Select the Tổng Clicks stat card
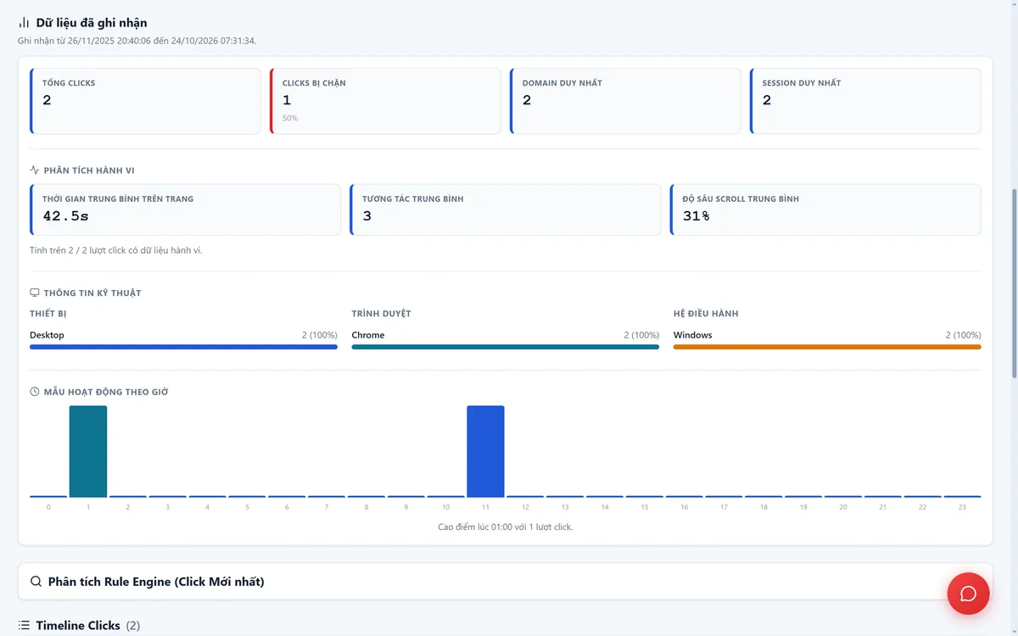The height and width of the screenshot is (636, 1018). 145,101
